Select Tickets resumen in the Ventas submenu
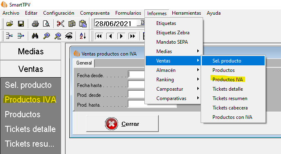 click(233, 98)
